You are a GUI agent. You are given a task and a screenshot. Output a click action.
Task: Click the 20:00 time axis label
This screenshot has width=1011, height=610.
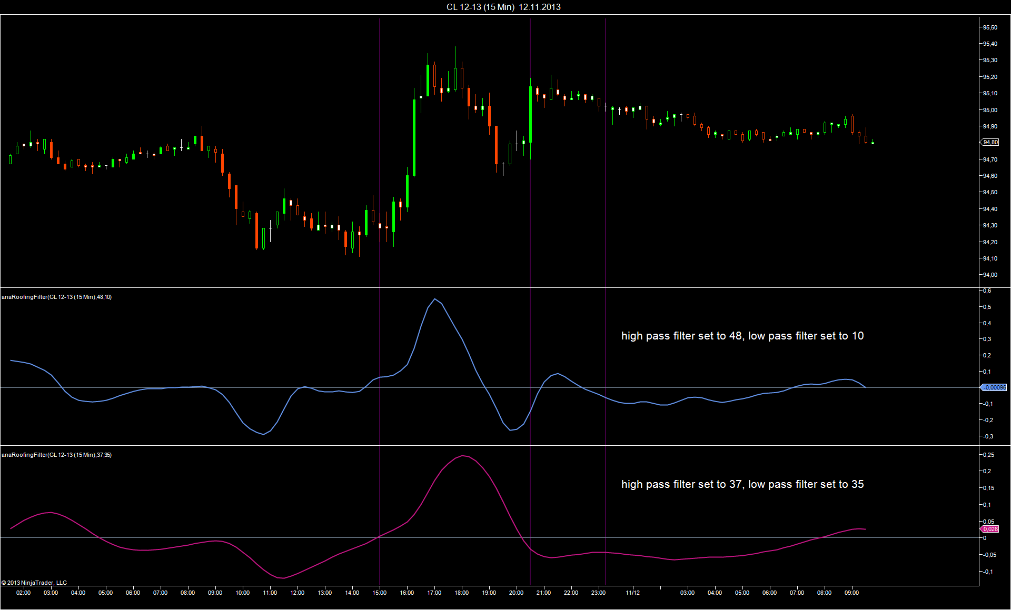517,593
